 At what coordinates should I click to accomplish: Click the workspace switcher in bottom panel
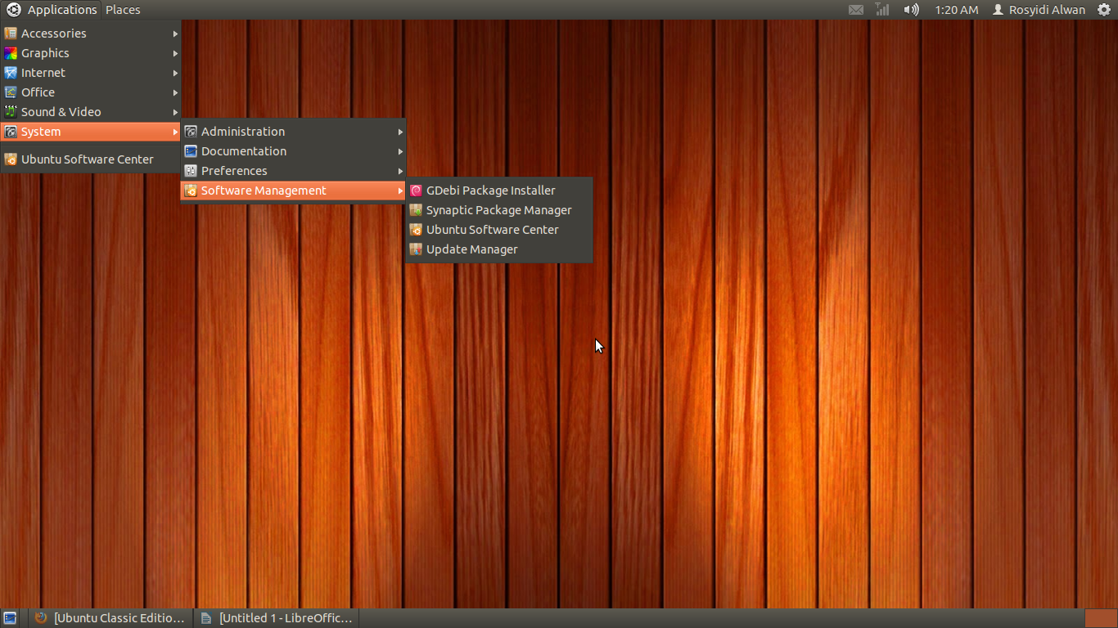click(x=1100, y=618)
